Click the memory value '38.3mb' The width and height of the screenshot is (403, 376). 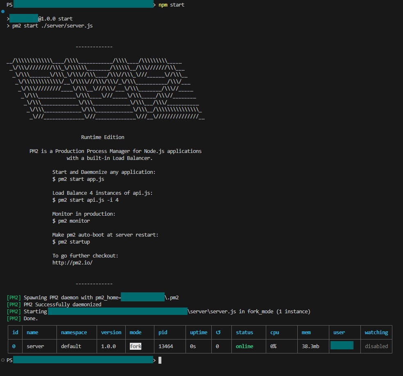[x=310, y=346]
